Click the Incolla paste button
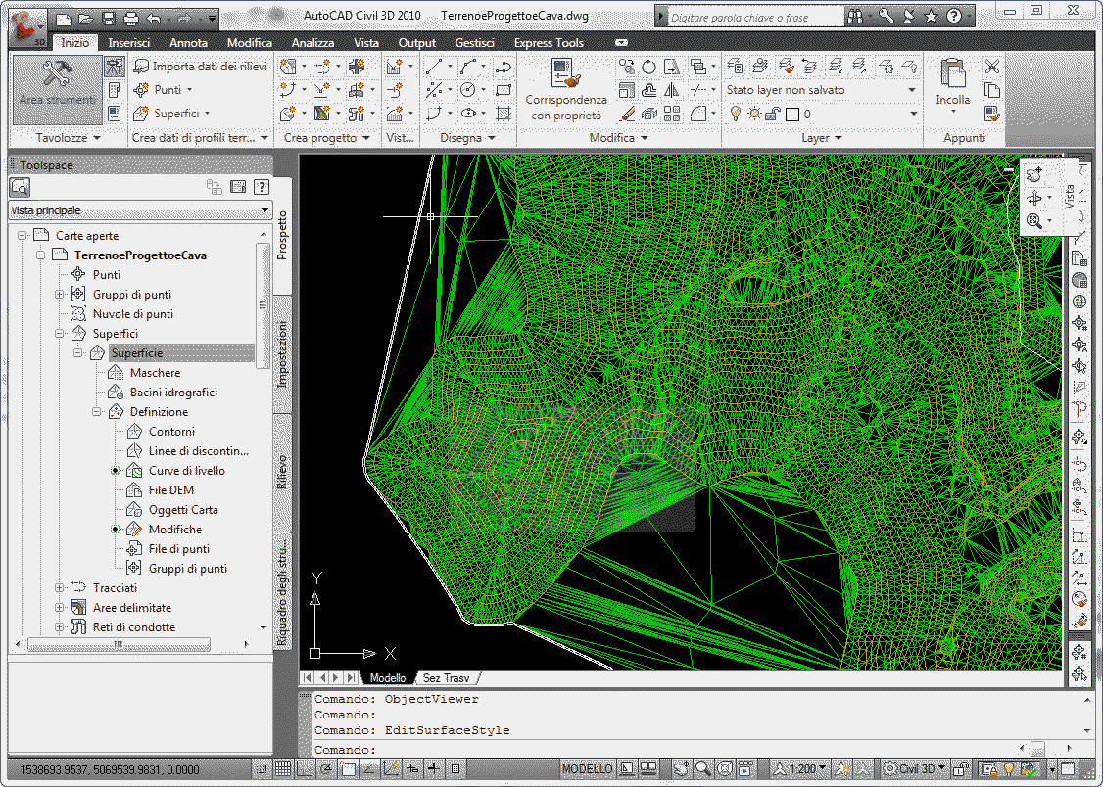This screenshot has height=787, width=1103. pos(953,86)
